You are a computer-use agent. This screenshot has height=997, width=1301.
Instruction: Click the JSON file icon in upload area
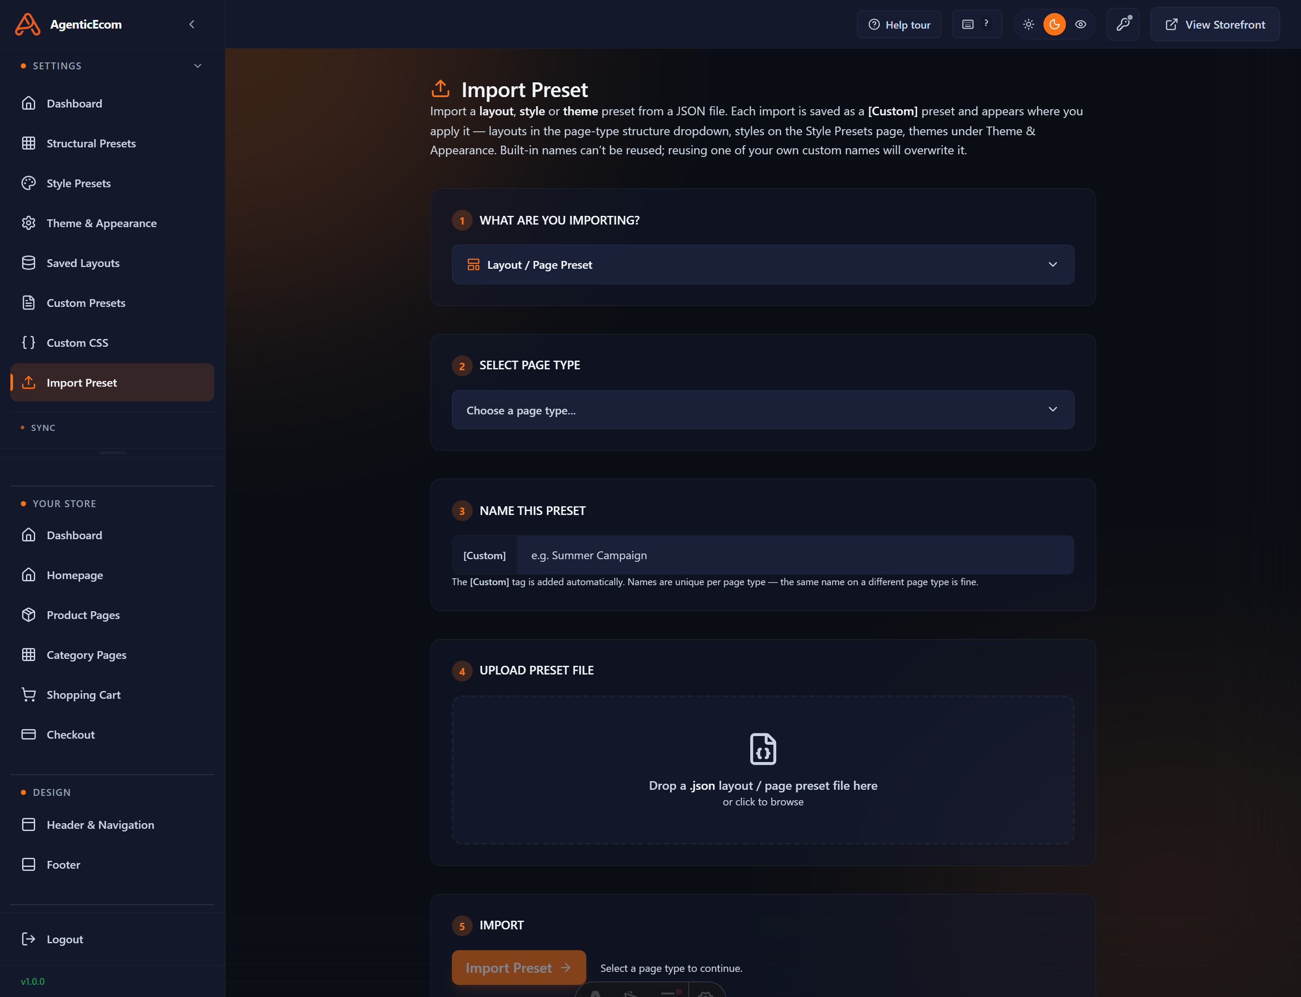point(763,748)
